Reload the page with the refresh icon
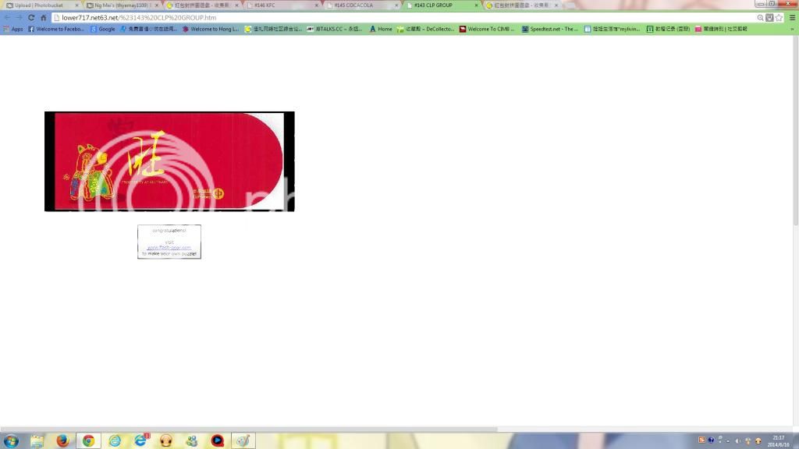The height and width of the screenshot is (449, 799). click(x=31, y=17)
